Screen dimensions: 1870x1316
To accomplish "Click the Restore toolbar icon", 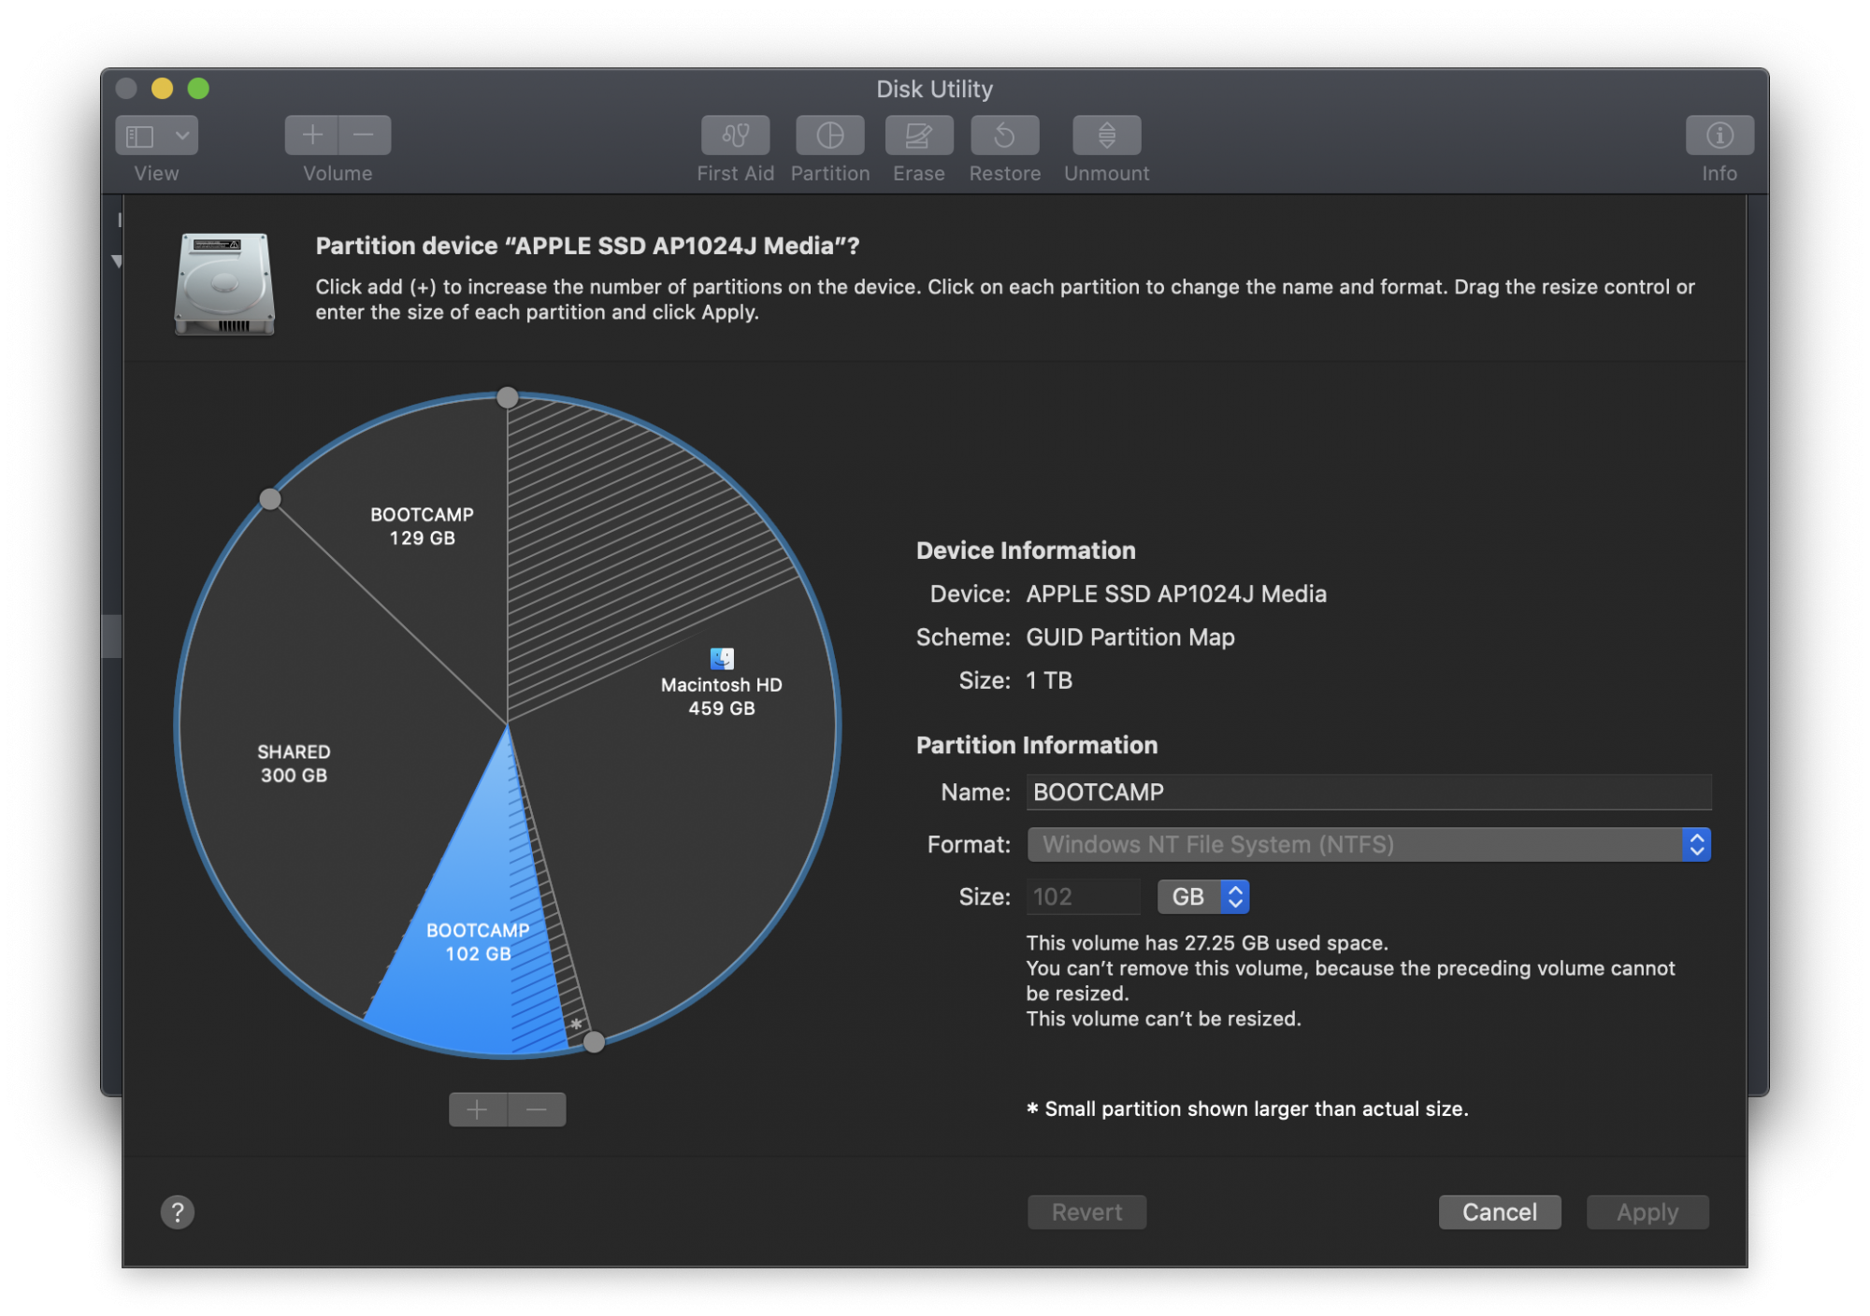I will coord(1004,136).
